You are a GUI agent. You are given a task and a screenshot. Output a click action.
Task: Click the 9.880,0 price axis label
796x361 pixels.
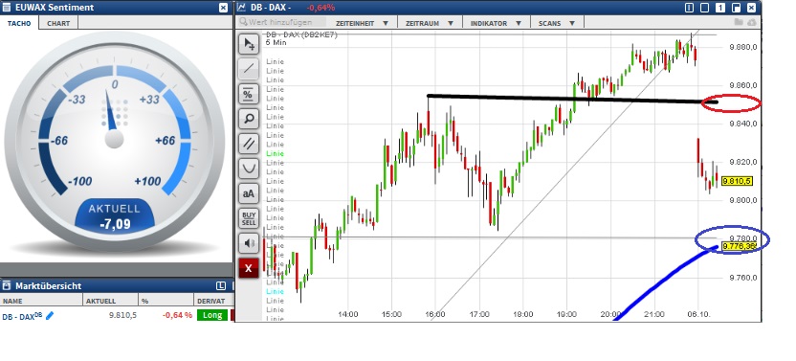pyautogui.click(x=743, y=47)
